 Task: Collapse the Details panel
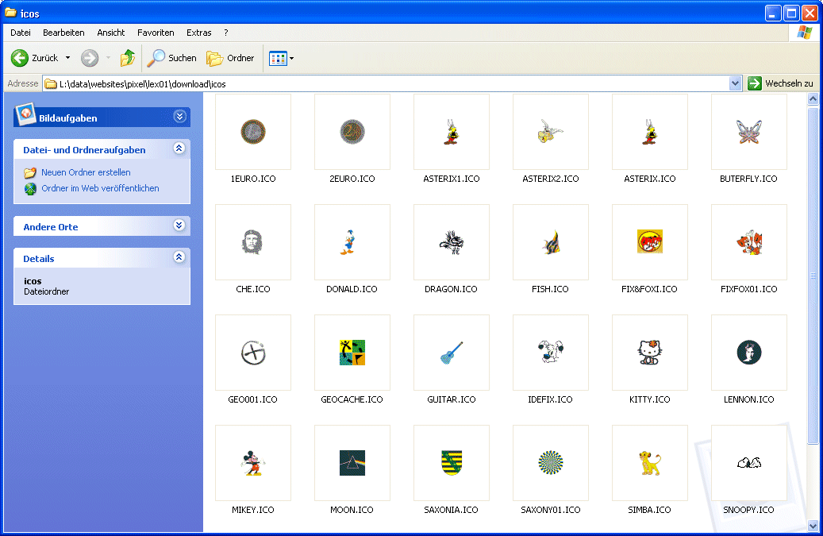[x=179, y=257]
